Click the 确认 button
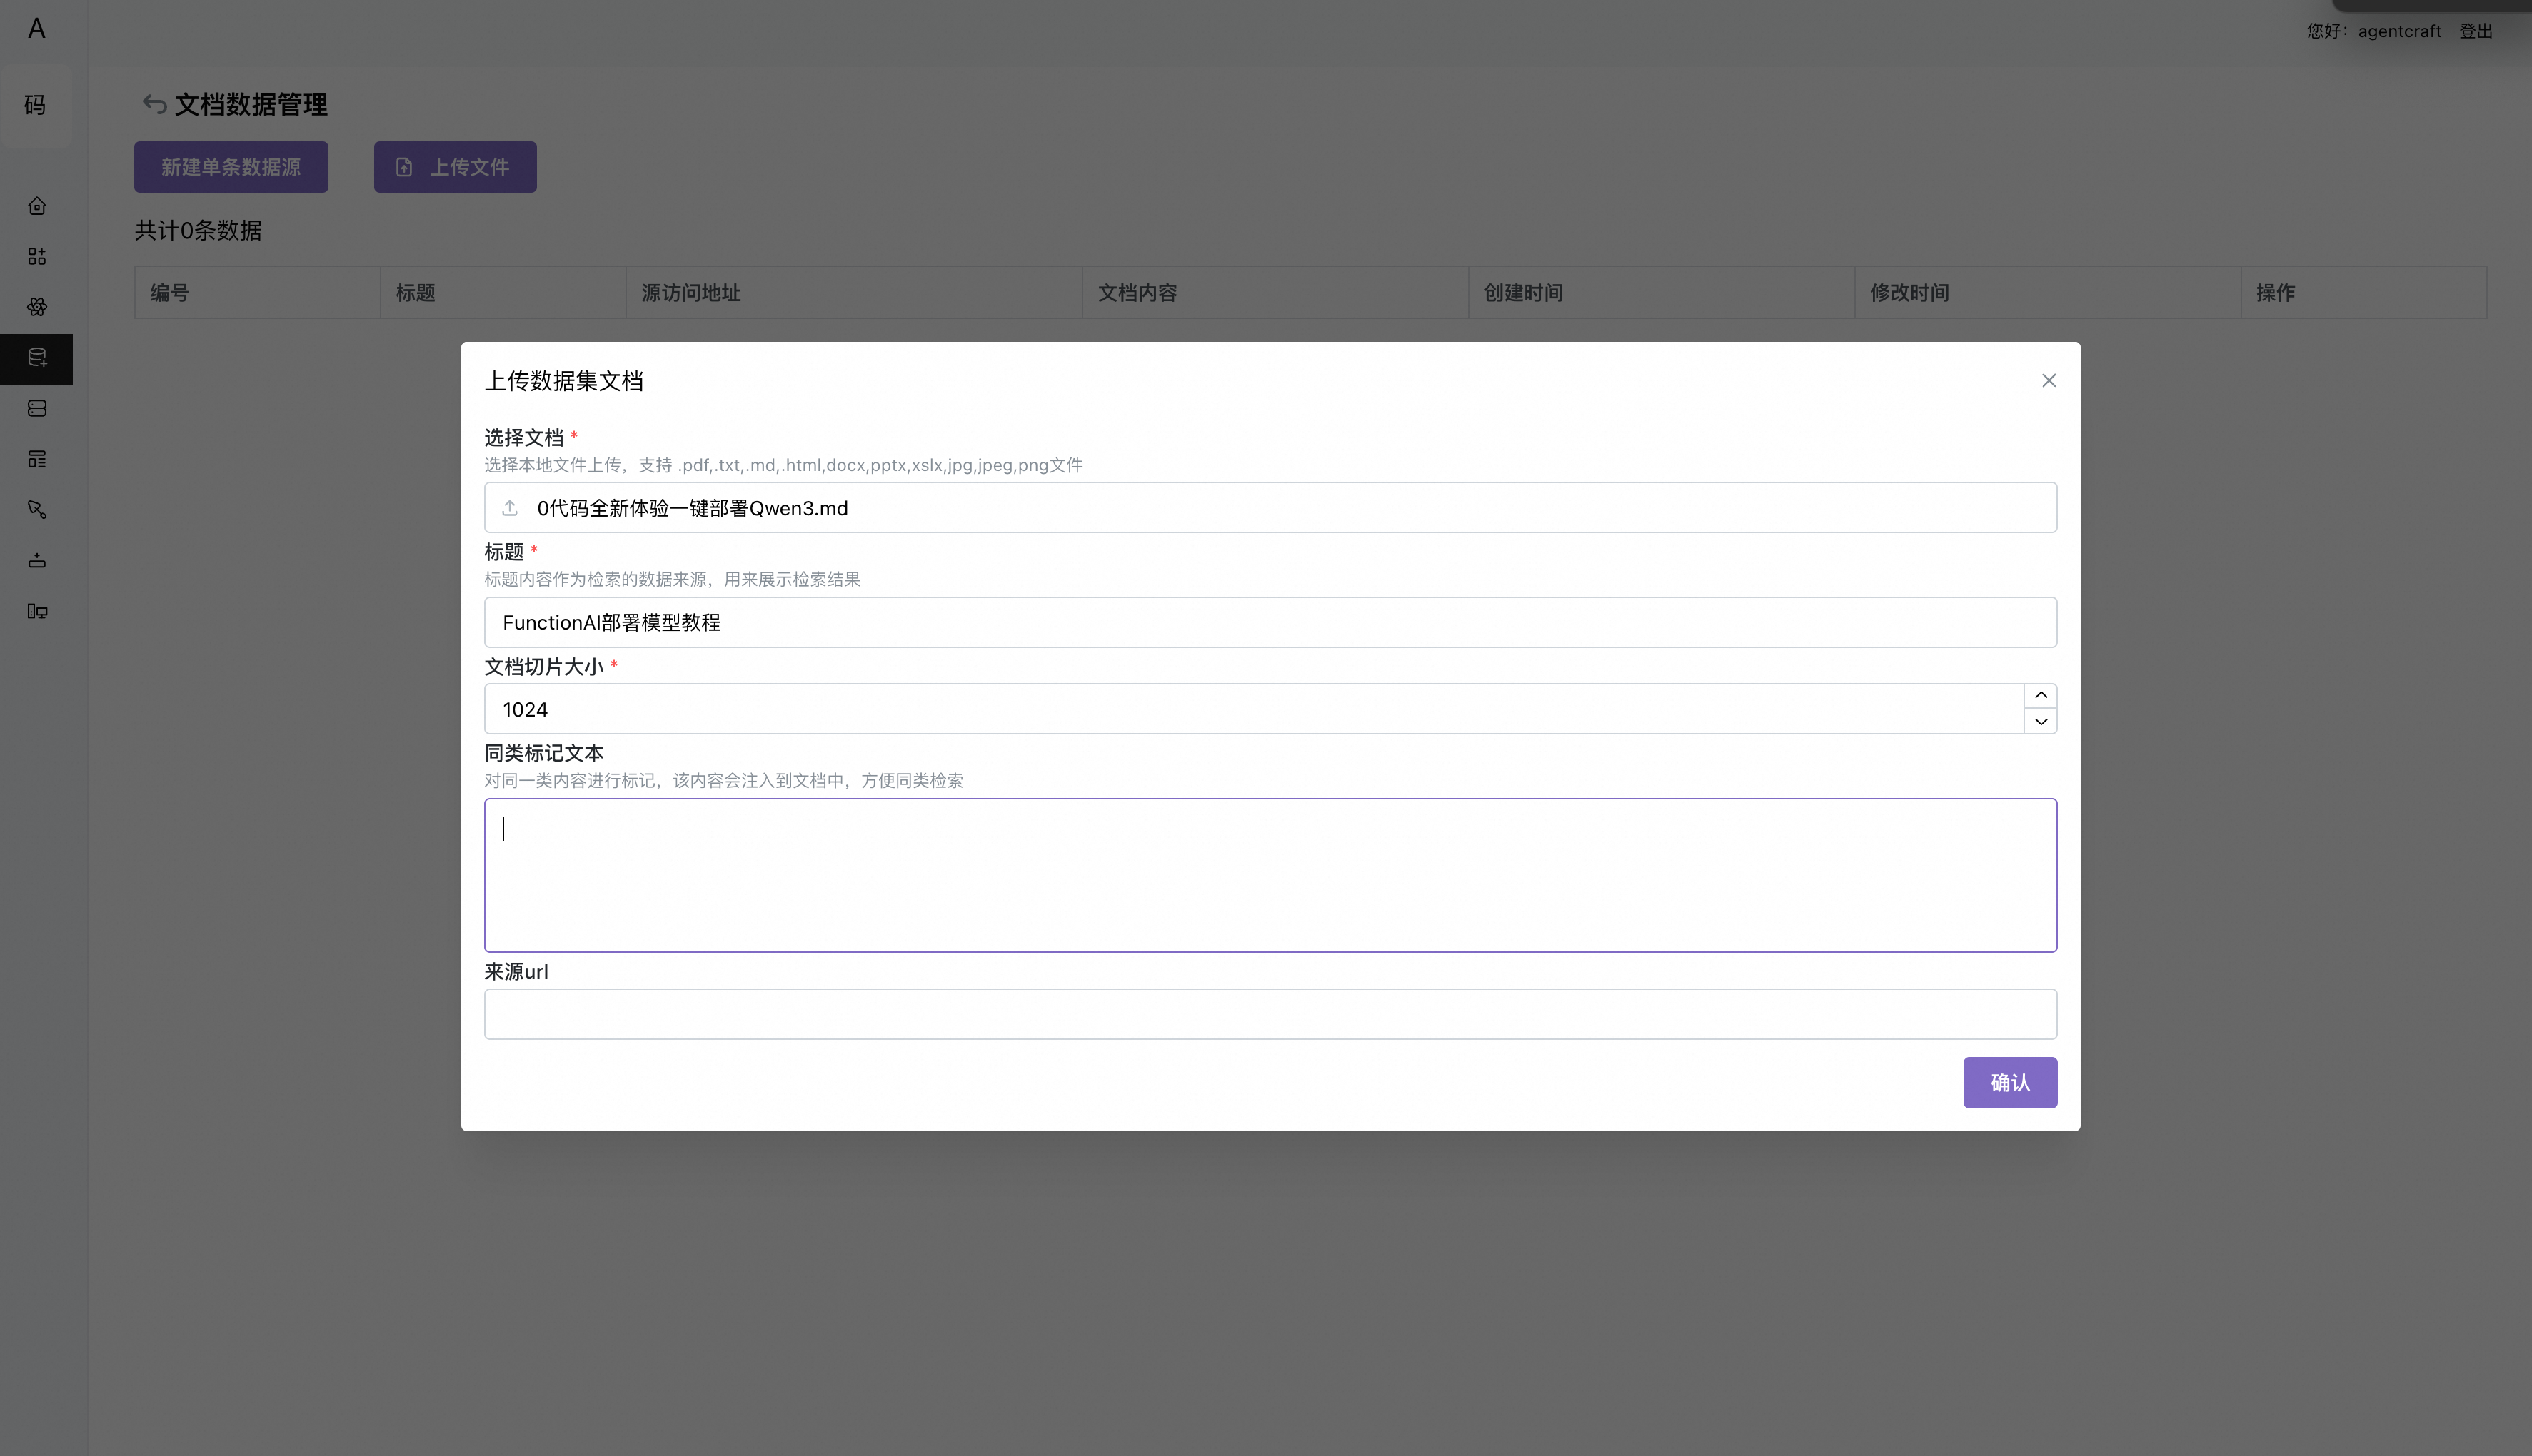Image resolution: width=2532 pixels, height=1456 pixels. [x=2010, y=1083]
